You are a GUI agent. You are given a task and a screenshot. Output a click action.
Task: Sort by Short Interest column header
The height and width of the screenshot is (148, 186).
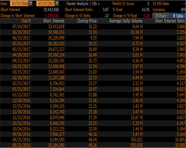(x=53, y=21)
